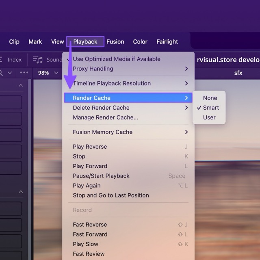Screen dimensions: 260x260
Task: Collapse the upper left panel section chevron
Action: tap(21, 86)
